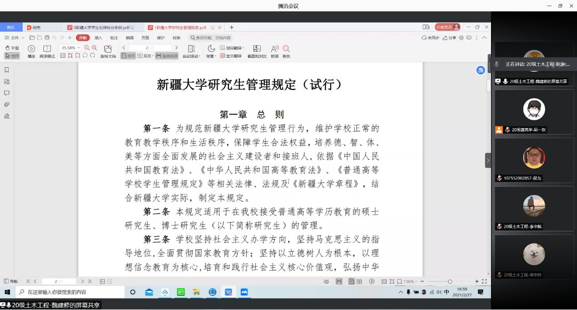Open Reading Mode
This screenshot has height=310, width=577.
click(47, 49)
